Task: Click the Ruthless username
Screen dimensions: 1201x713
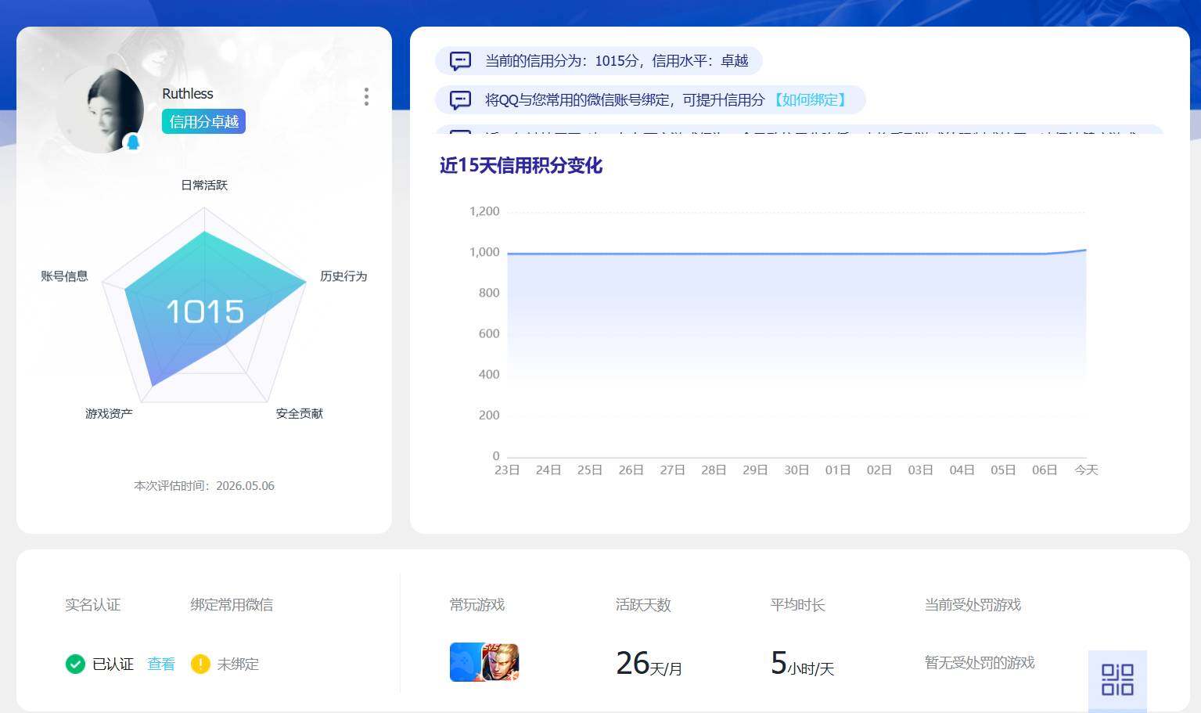Action: pyautogui.click(x=188, y=93)
